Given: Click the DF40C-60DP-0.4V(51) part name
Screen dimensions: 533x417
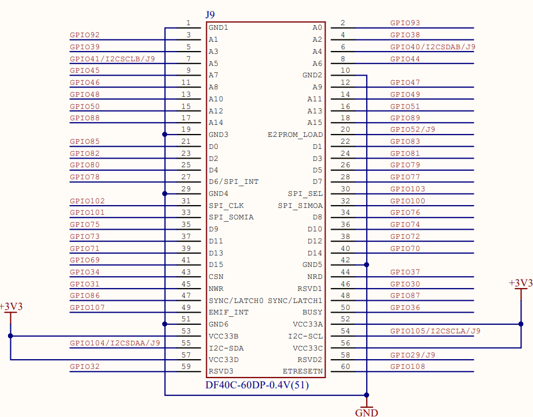Looking at the screenshot, I should tap(257, 387).
